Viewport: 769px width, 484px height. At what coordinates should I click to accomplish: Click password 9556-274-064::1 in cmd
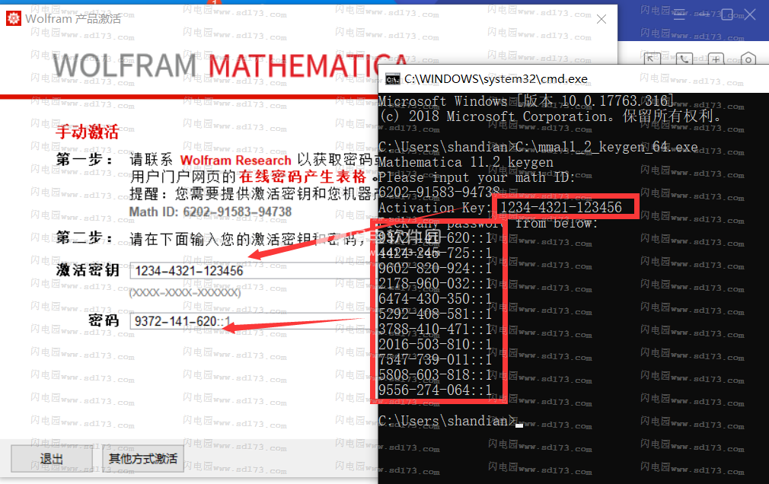tap(435, 390)
